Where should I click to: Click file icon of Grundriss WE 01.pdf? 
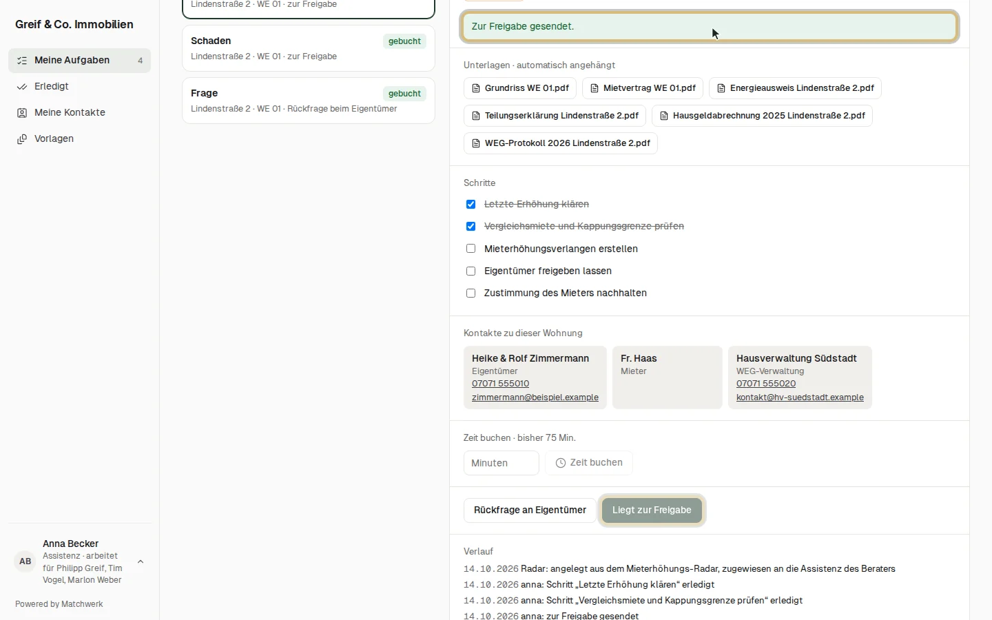(x=476, y=88)
